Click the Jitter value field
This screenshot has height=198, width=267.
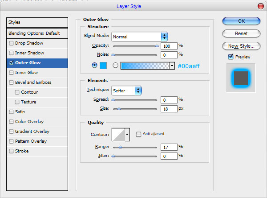(169, 156)
